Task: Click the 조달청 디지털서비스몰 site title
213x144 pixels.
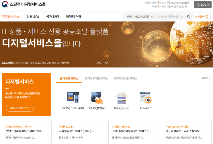Action: pyautogui.click(x=28, y=4)
